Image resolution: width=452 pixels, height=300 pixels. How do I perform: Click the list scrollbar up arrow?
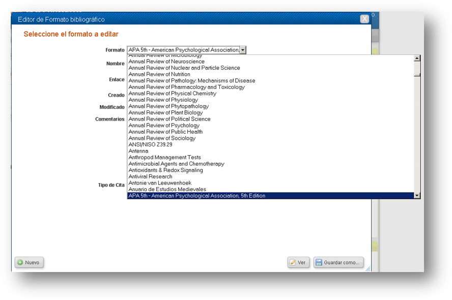[417, 58]
